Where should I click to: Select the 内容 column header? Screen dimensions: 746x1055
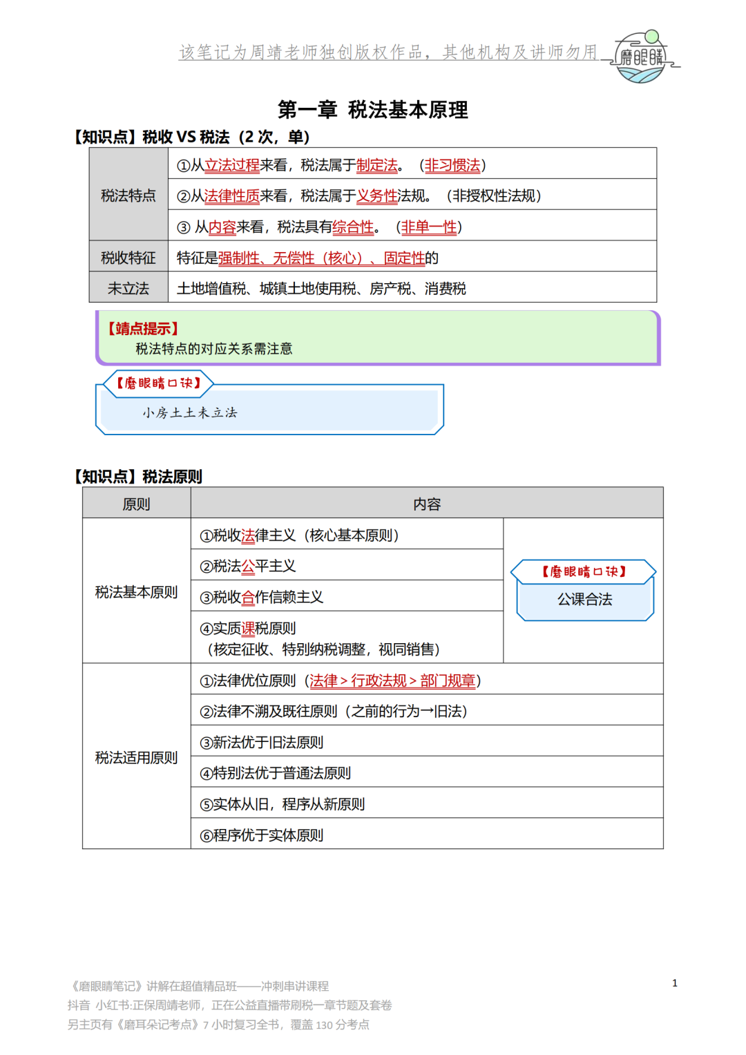click(x=427, y=503)
